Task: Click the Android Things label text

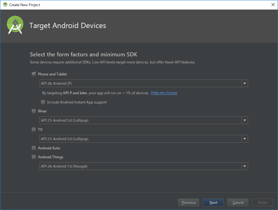Action: coord(51,157)
